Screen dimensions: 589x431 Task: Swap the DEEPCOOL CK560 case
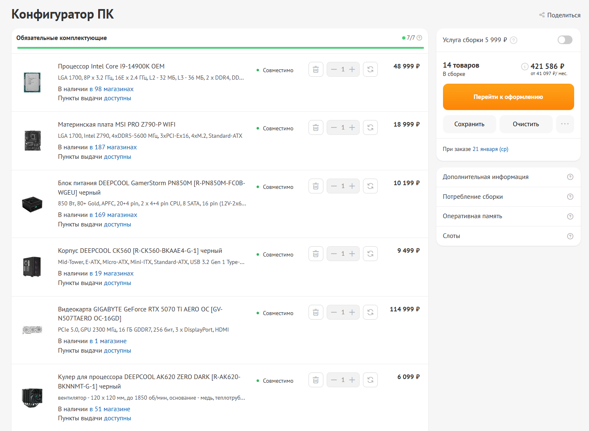(370, 254)
